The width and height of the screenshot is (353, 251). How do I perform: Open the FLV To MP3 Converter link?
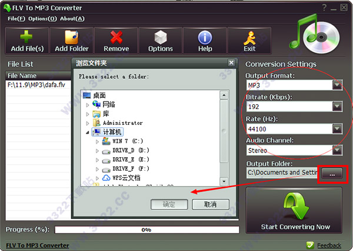pyautogui.click(x=38, y=245)
